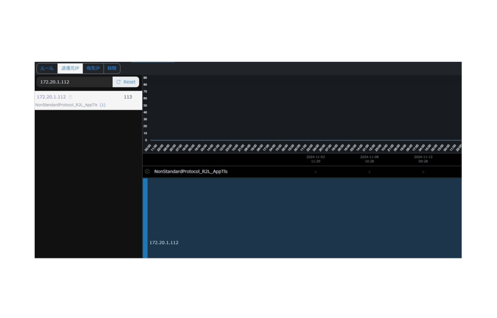Select the 2024-11-03 11:29 timeline marker

[316, 159]
